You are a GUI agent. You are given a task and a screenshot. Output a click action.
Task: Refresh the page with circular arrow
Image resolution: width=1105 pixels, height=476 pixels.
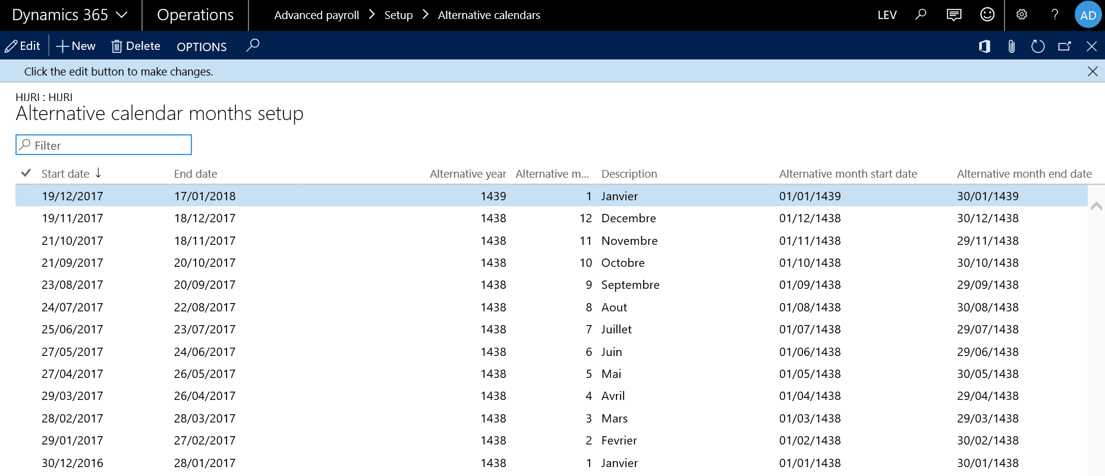pyautogui.click(x=1038, y=46)
